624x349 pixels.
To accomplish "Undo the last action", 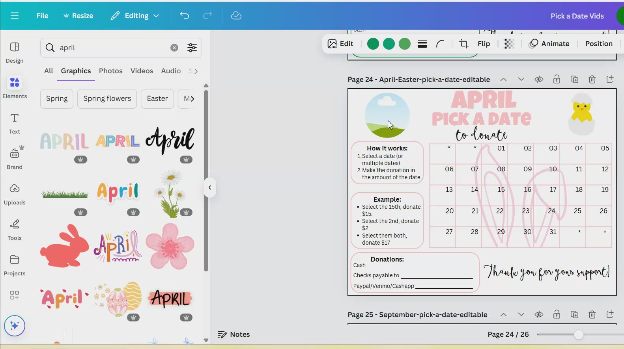I will click(x=185, y=16).
